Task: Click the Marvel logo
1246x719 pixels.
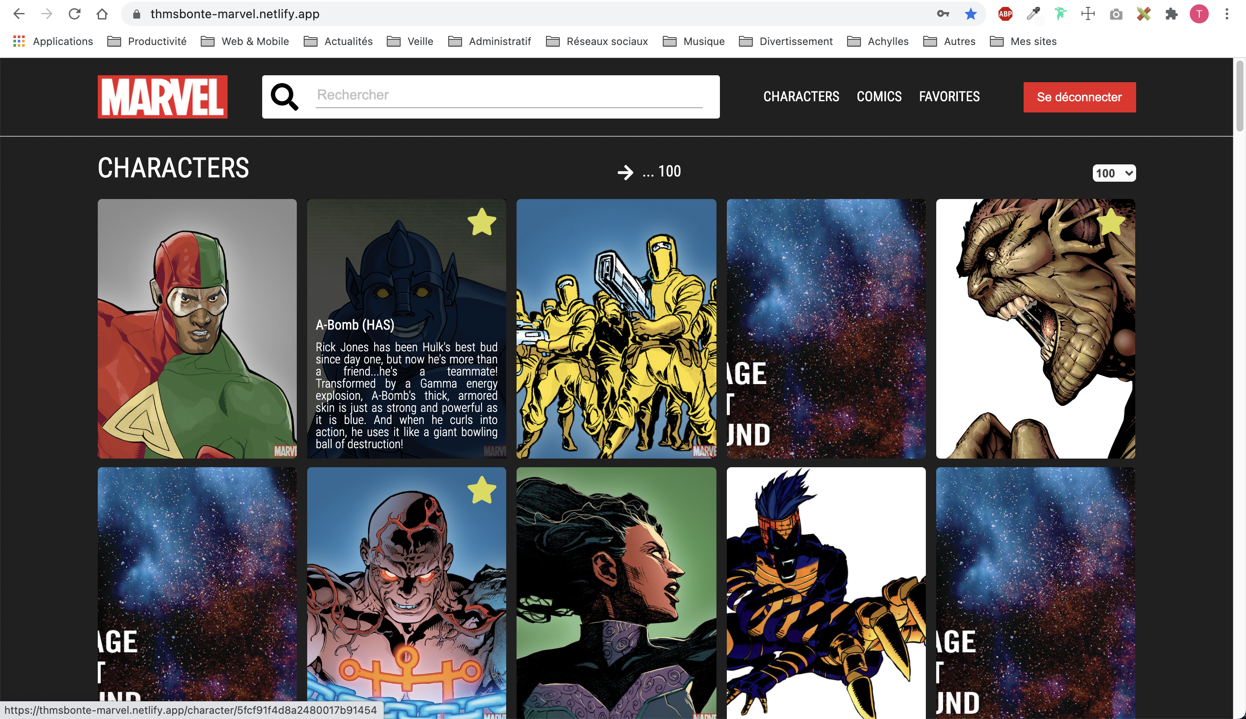Action: pyautogui.click(x=163, y=97)
